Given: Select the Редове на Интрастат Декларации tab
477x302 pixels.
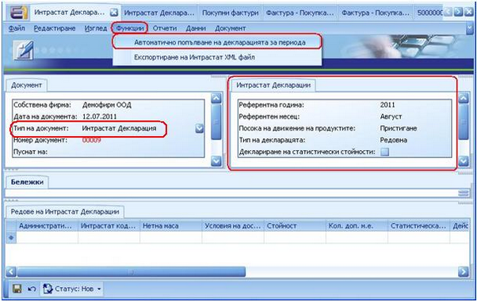Looking at the screenshot, I should [65, 212].
